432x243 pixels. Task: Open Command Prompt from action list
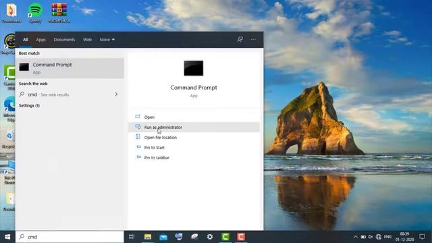point(194,117)
